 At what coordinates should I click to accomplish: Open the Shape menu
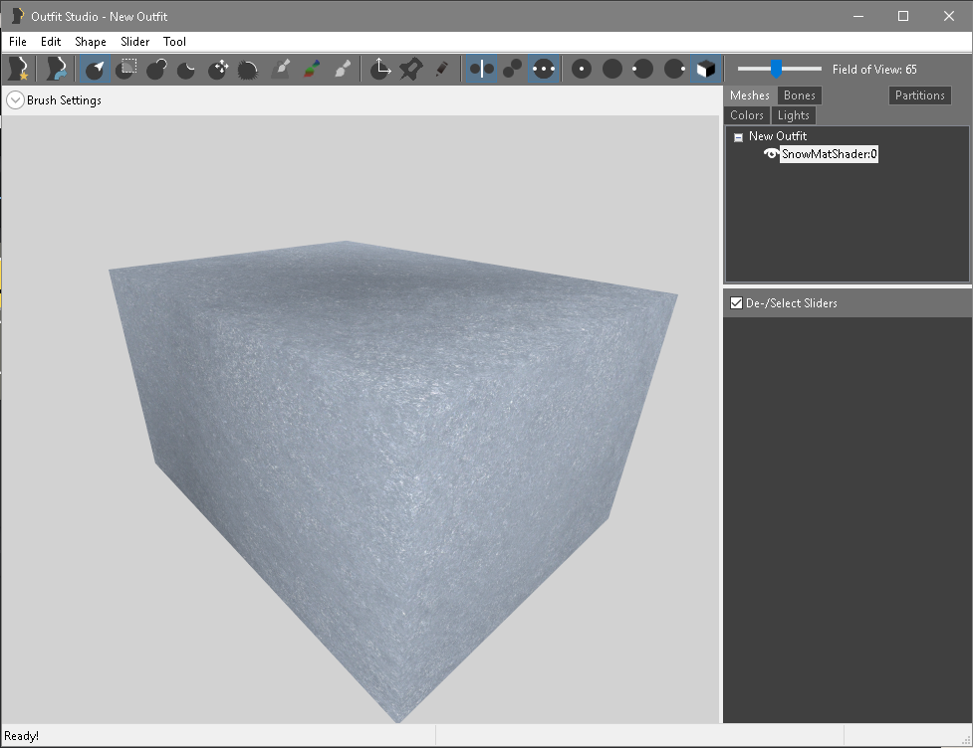[x=90, y=42]
